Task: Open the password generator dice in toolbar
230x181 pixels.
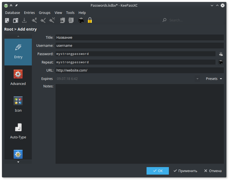Action: 81,20
